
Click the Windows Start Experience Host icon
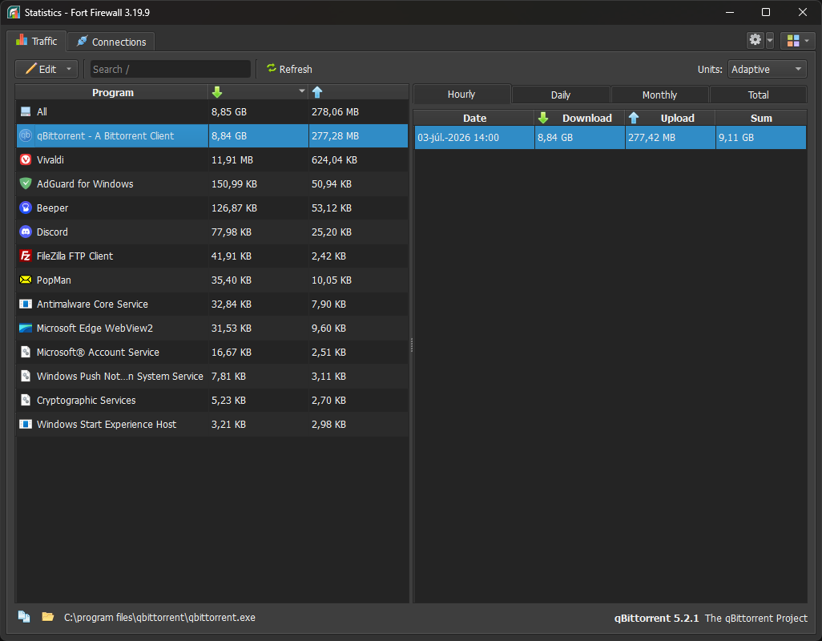tap(25, 424)
